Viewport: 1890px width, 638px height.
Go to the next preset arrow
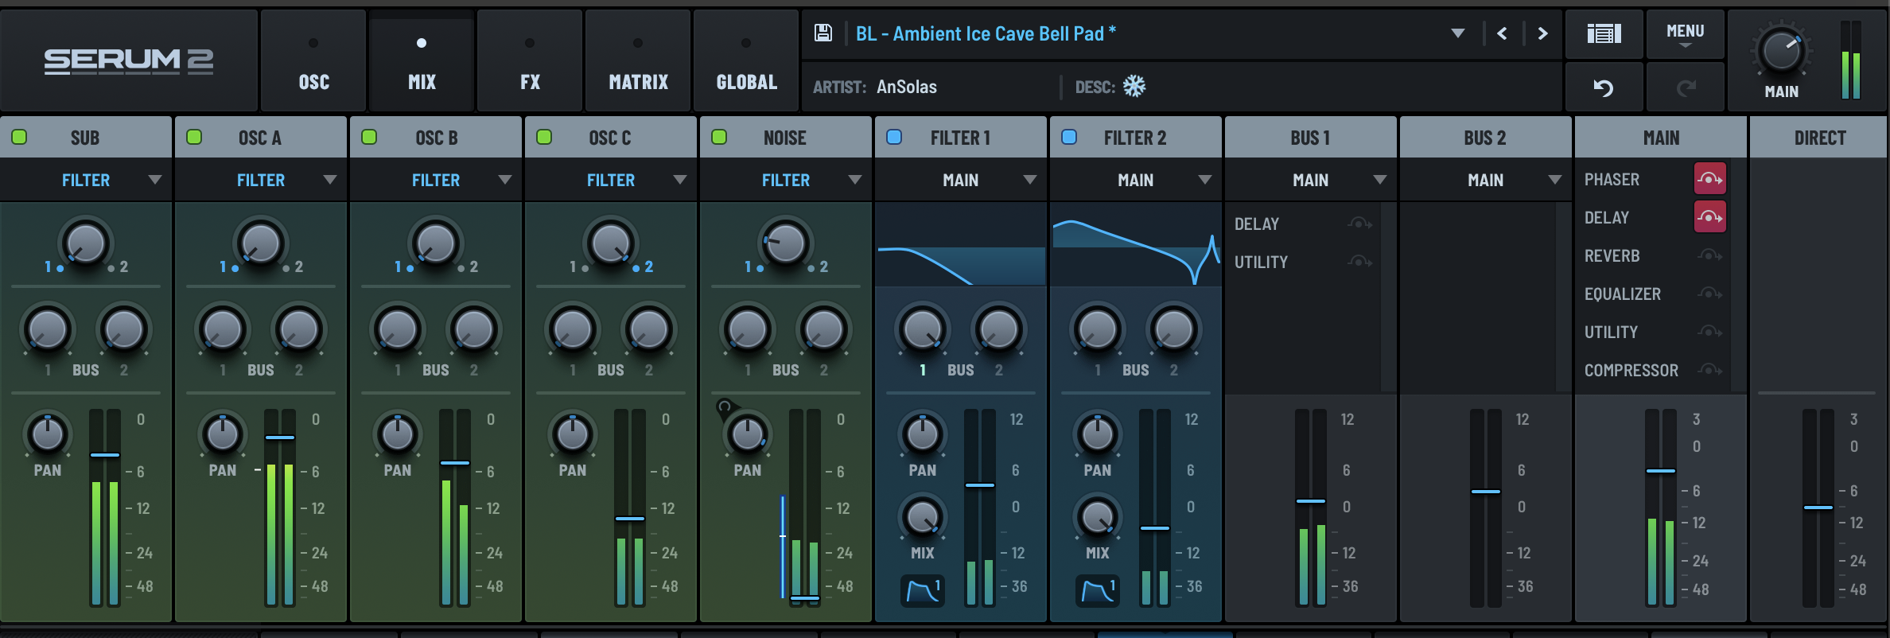coord(1543,33)
